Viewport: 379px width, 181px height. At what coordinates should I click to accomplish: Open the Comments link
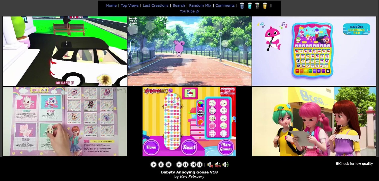click(x=225, y=6)
